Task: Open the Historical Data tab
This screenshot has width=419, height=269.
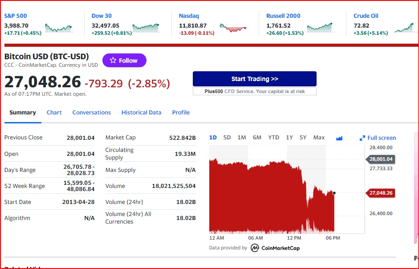Action: tap(141, 113)
